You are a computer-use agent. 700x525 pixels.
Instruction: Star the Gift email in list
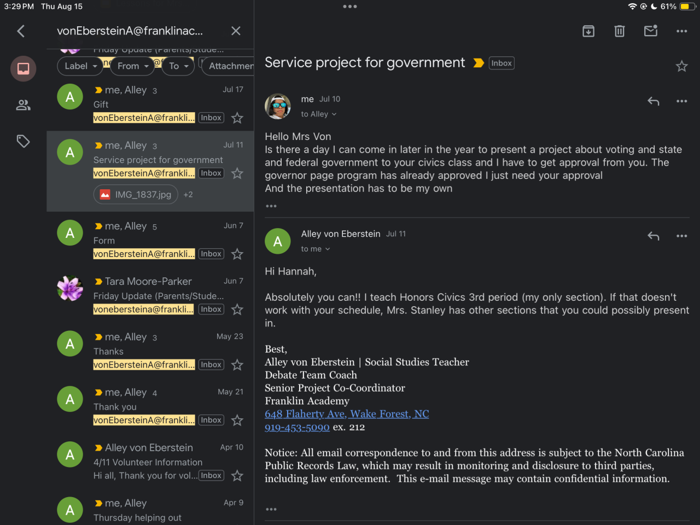[237, 118]
